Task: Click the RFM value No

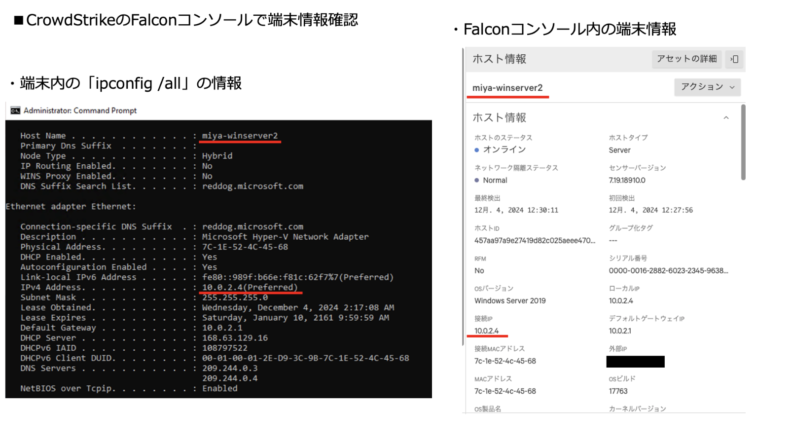Action: point(479,271)
